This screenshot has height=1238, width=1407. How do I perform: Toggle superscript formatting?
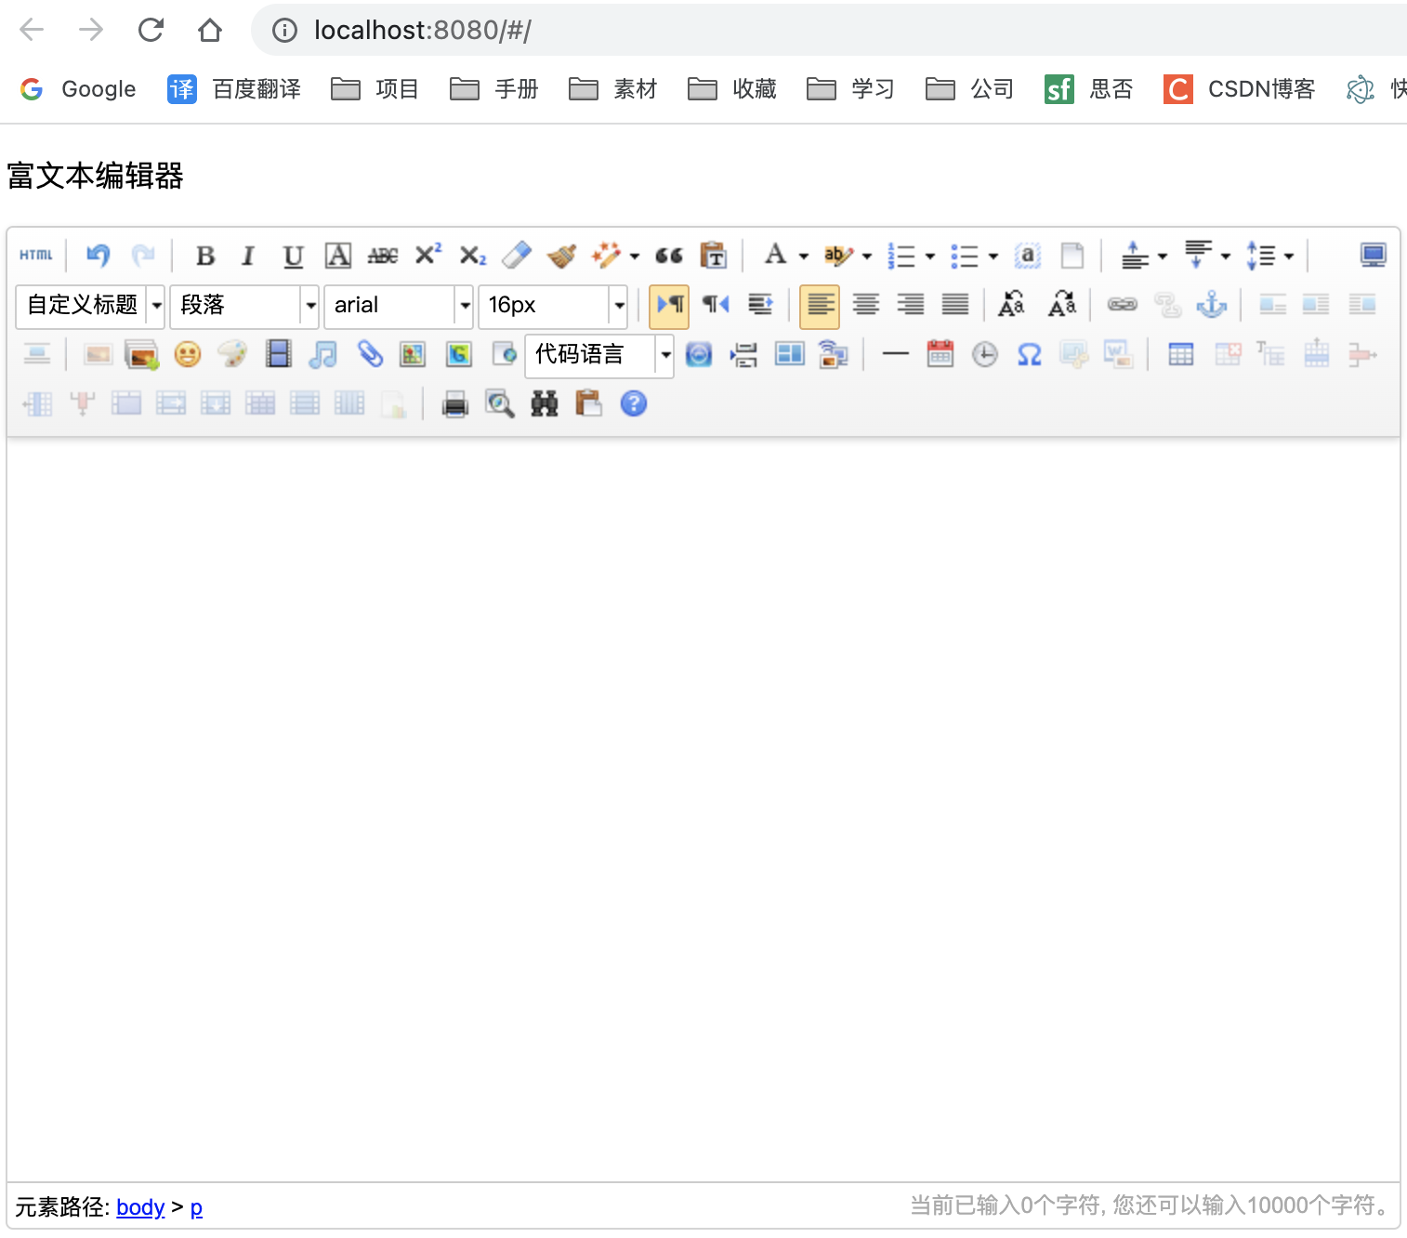tap(427, 255)
